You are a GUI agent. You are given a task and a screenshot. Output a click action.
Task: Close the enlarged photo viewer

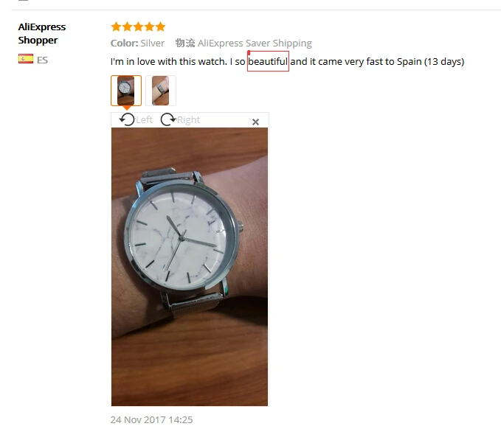[255, 122]
